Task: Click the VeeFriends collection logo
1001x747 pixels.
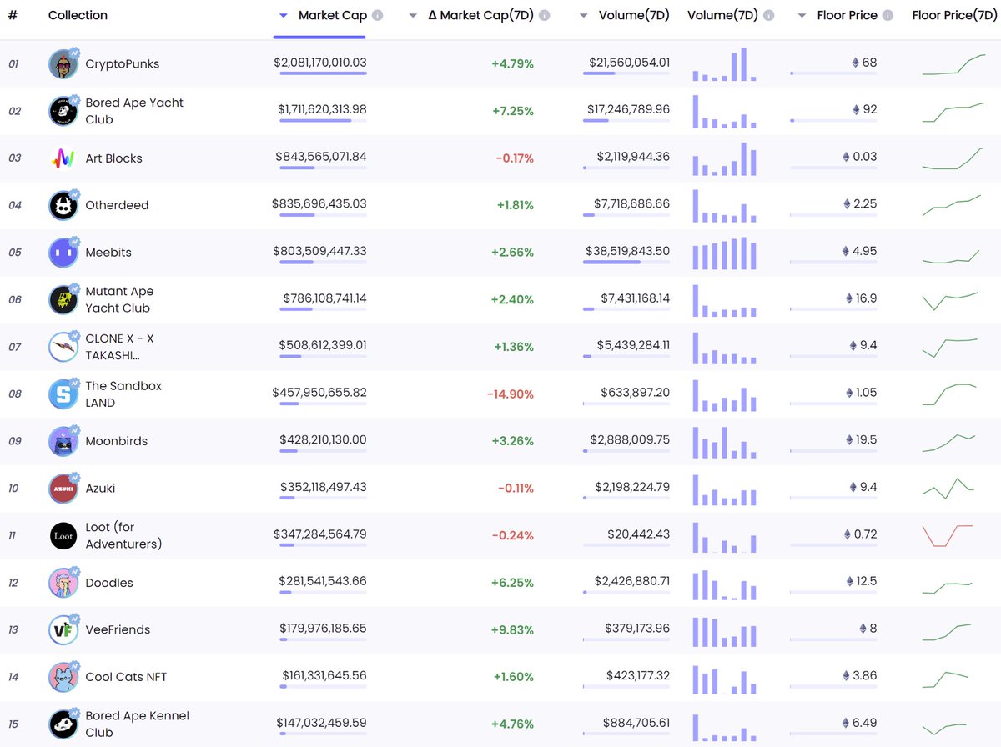Action: coord(63,629)
